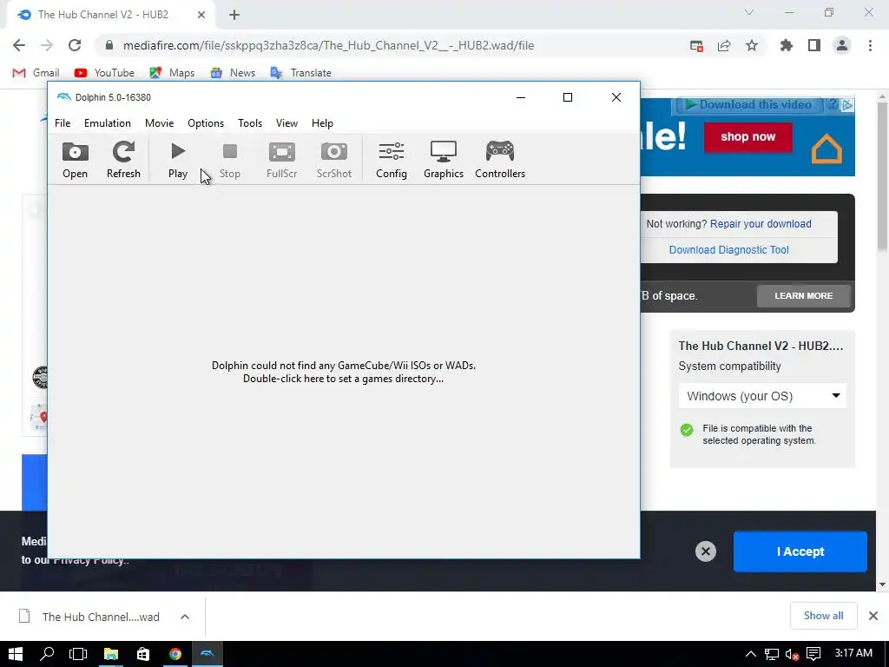
Task: Open the Windows Start menu
Action: click(16, 654)
